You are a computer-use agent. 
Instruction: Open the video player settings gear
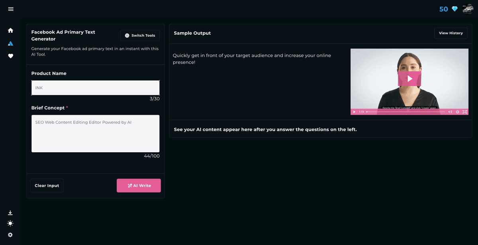(457, 112)
